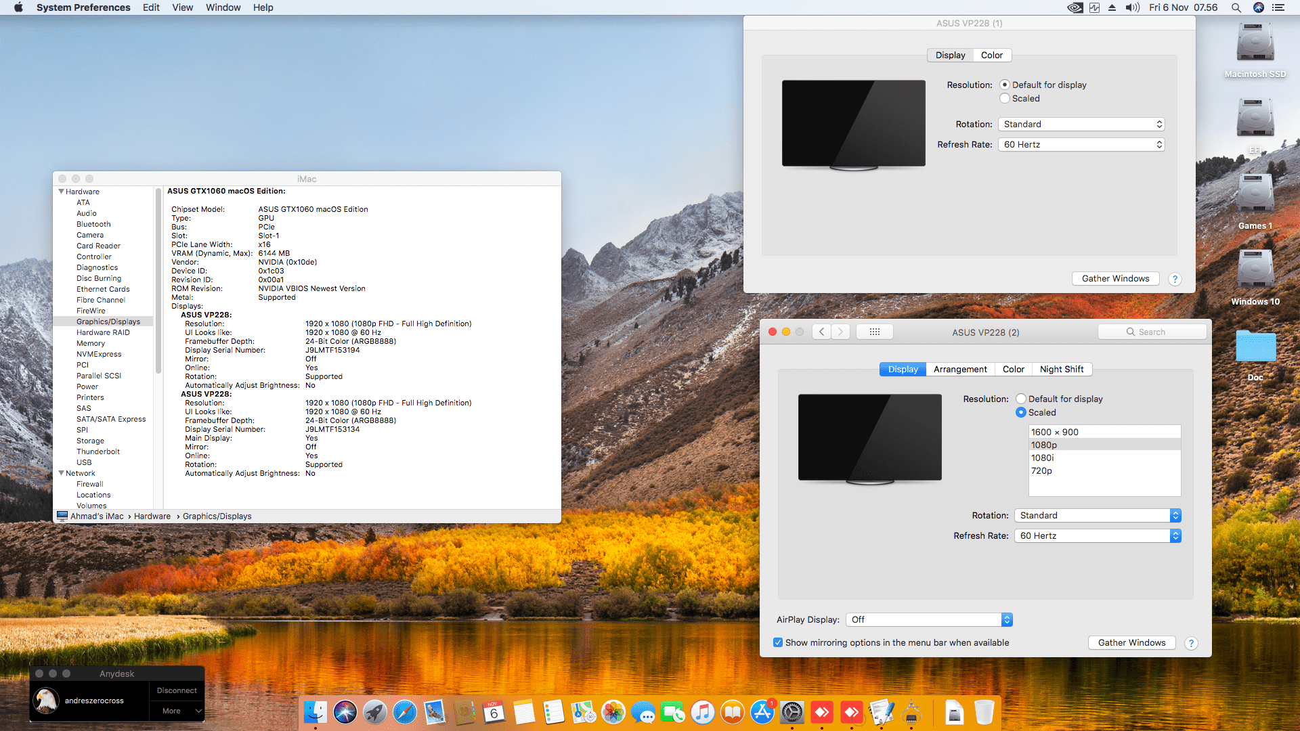Screen dimensions: 1300x731
Task: Click Gather Windows in ASUS VP228 (1)
Action: [1115, 278]
